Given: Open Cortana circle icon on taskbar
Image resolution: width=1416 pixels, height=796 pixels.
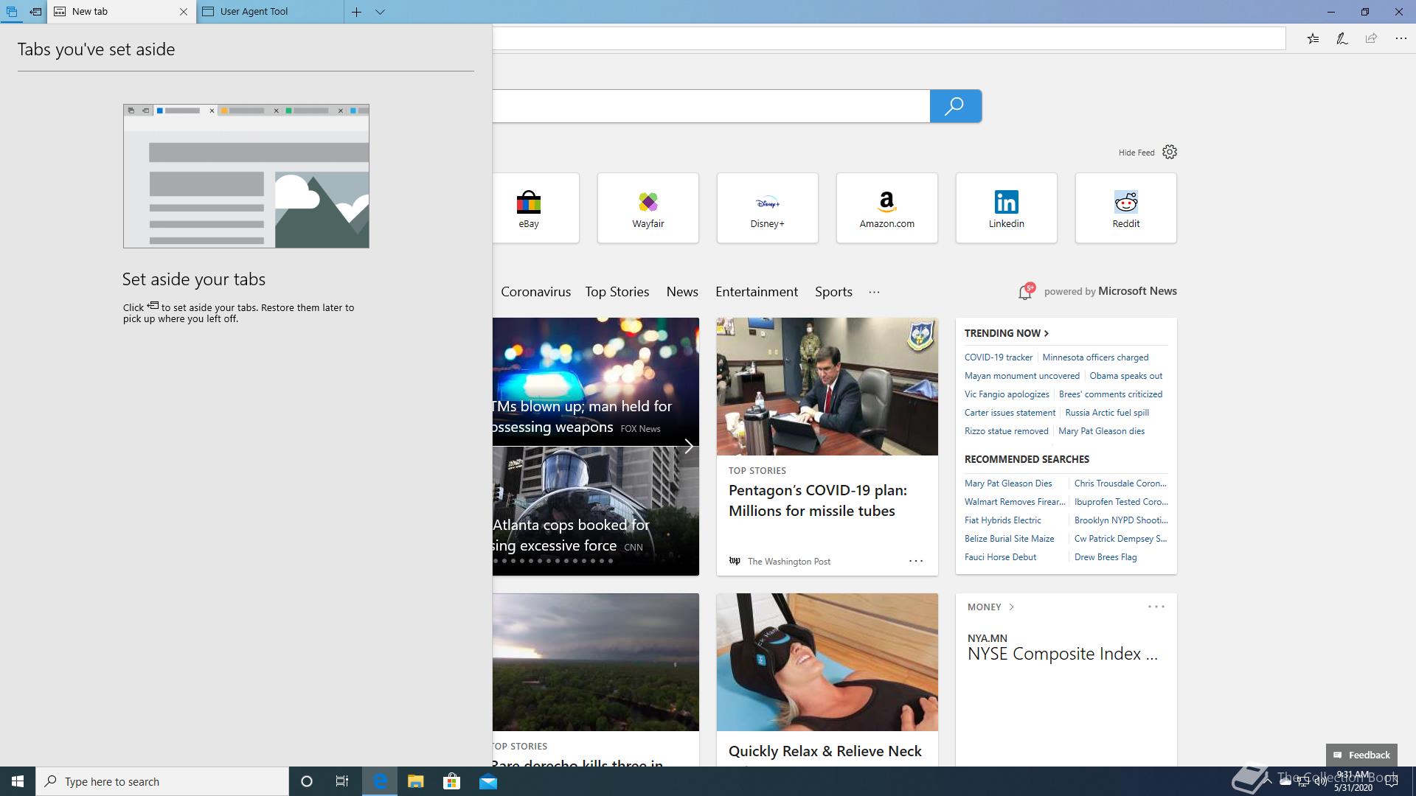Looking at the screenshot, I should click(x=307, y=781).
